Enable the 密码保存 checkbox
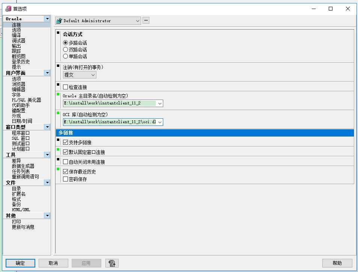358x272 pixels. click(x=65, y=179)
